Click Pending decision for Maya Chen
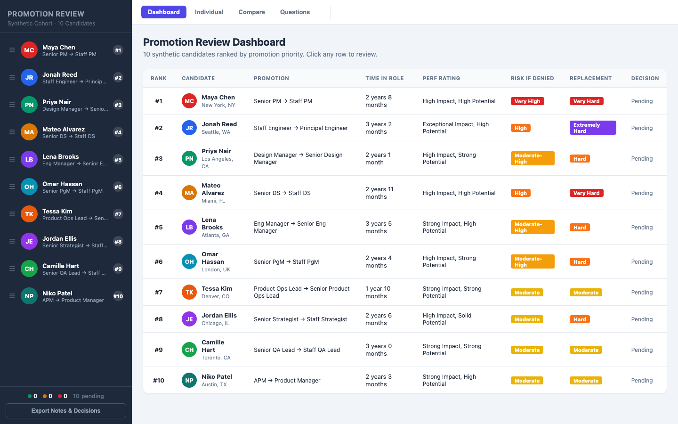678x424 pixels. 642,101
